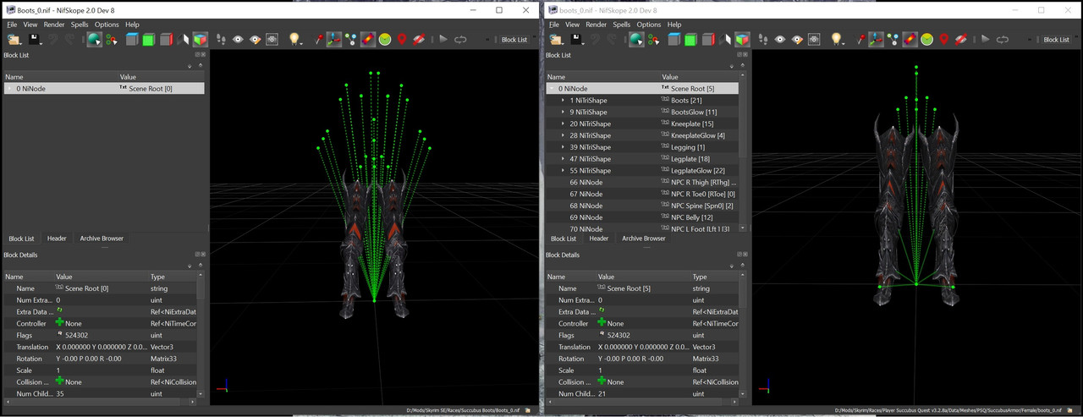
Task: Click the green sphere render icon, left window
Action: tap(94, 39)
